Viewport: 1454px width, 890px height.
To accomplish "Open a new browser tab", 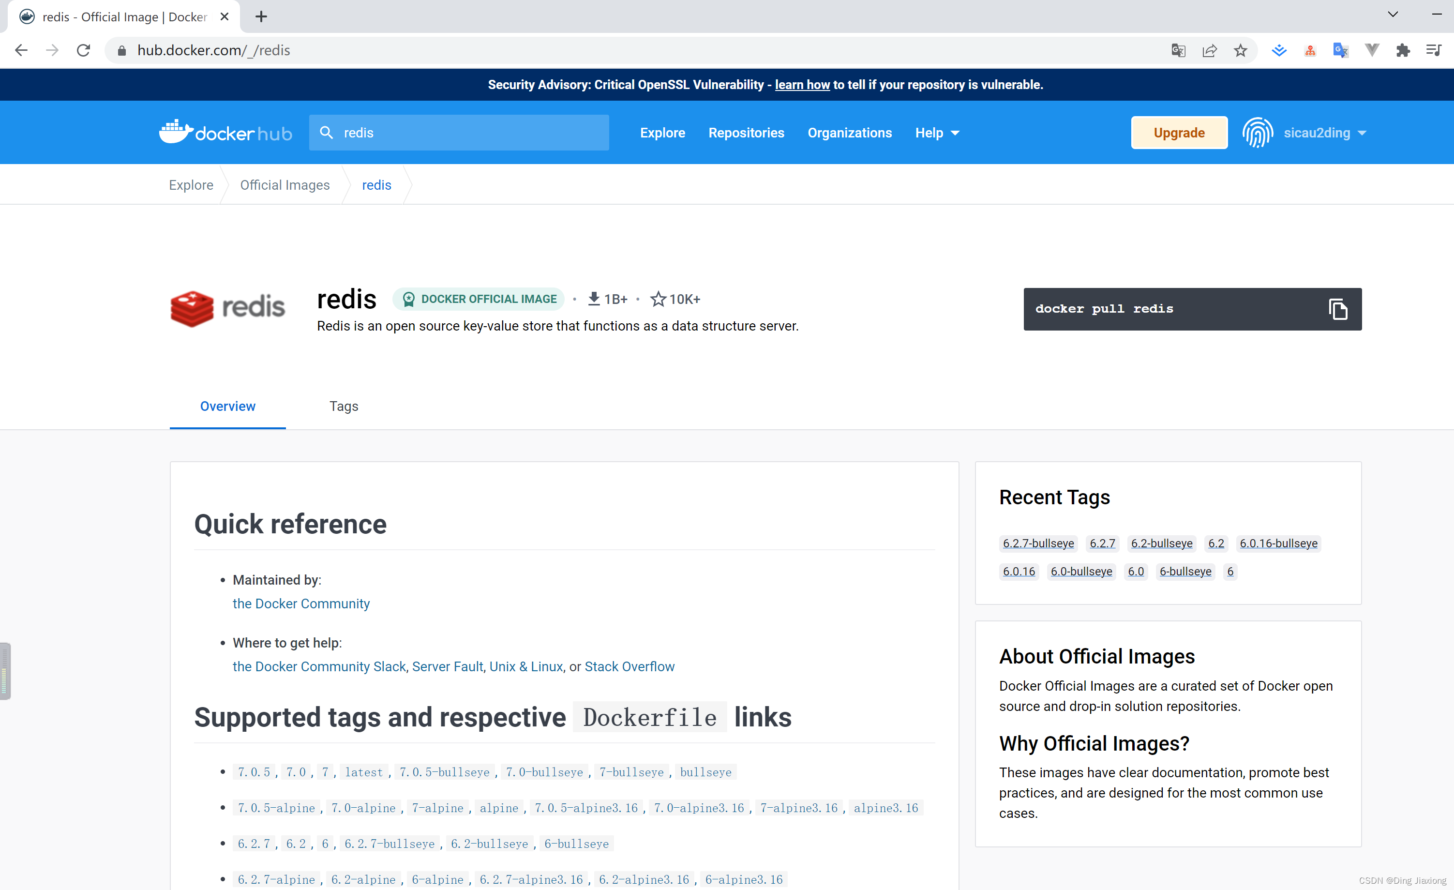I will click(261, 16).
